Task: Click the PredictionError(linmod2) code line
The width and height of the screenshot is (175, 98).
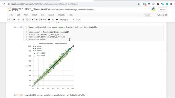Action: (x=49, y=32)
